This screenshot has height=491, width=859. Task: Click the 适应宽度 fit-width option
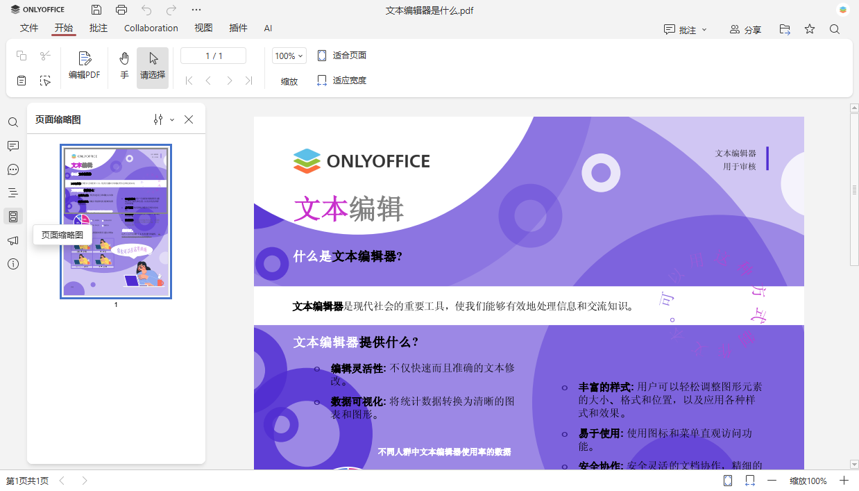click(x=345, y=80)
